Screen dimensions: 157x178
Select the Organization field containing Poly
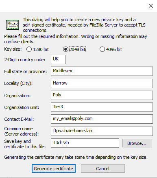(102, 95)
